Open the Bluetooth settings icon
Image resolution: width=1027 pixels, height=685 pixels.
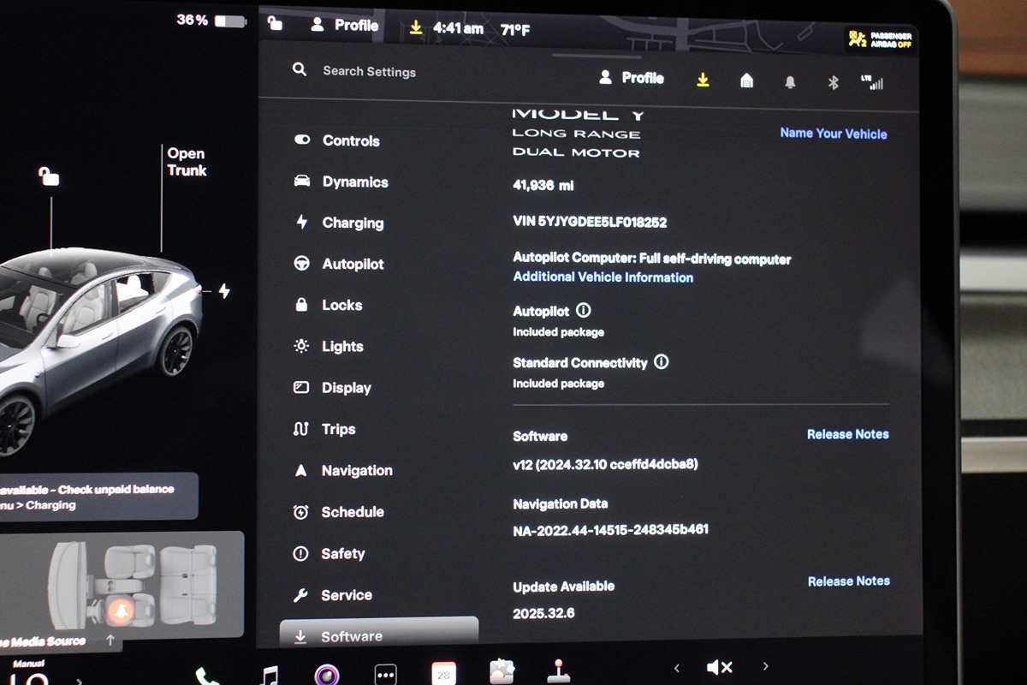[x=833, y=82]
